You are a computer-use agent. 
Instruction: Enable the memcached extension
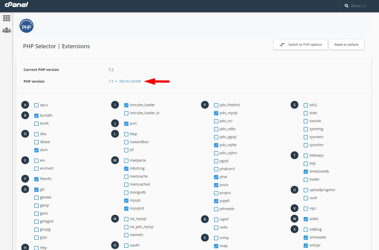126,185
